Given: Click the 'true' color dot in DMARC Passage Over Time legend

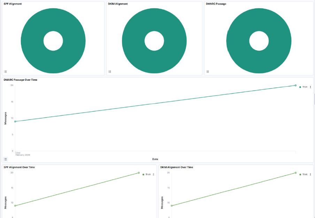Looking at the screenshot, I should click(300, 87).
